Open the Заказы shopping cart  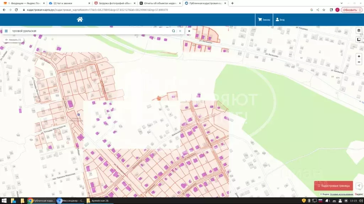[x=264, y=20]
